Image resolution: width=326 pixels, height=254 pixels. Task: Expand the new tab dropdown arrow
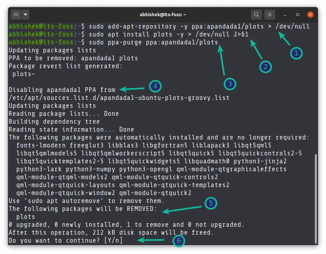point(25,15)
